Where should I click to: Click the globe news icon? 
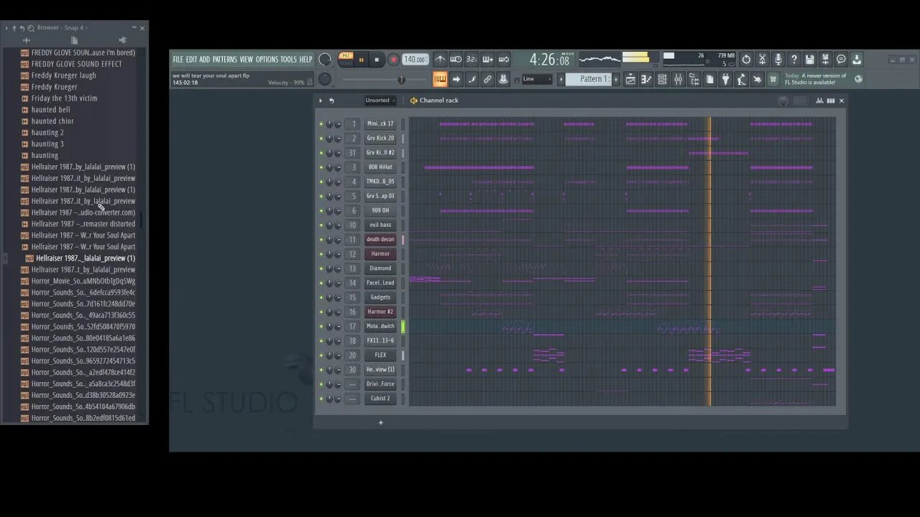tap(858, 79)
